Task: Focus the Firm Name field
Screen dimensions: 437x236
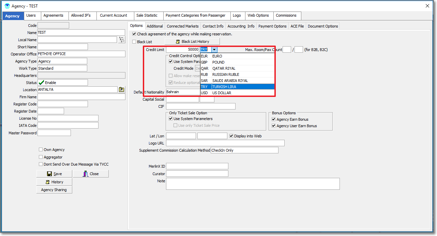Action: (81, 97)
